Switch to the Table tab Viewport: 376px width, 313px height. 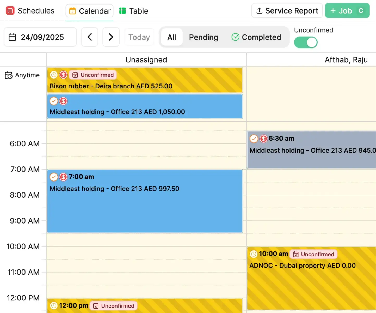point(134,11)
